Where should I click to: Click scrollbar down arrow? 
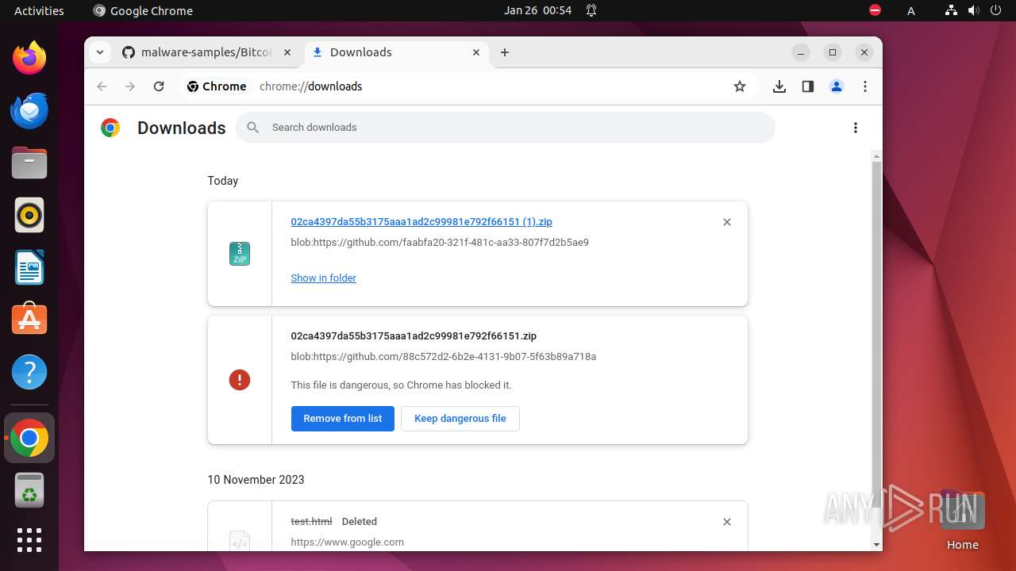pos(876,545)
